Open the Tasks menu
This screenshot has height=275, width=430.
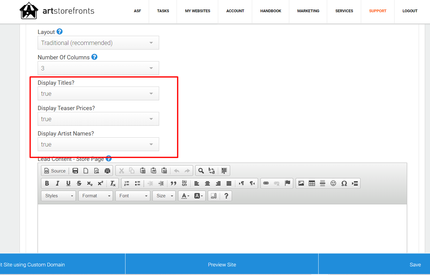[163, 11]
